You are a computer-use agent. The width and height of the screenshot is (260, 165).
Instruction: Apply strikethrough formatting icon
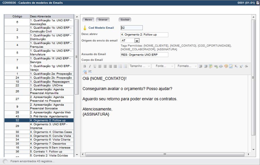(x=246, y=66)
